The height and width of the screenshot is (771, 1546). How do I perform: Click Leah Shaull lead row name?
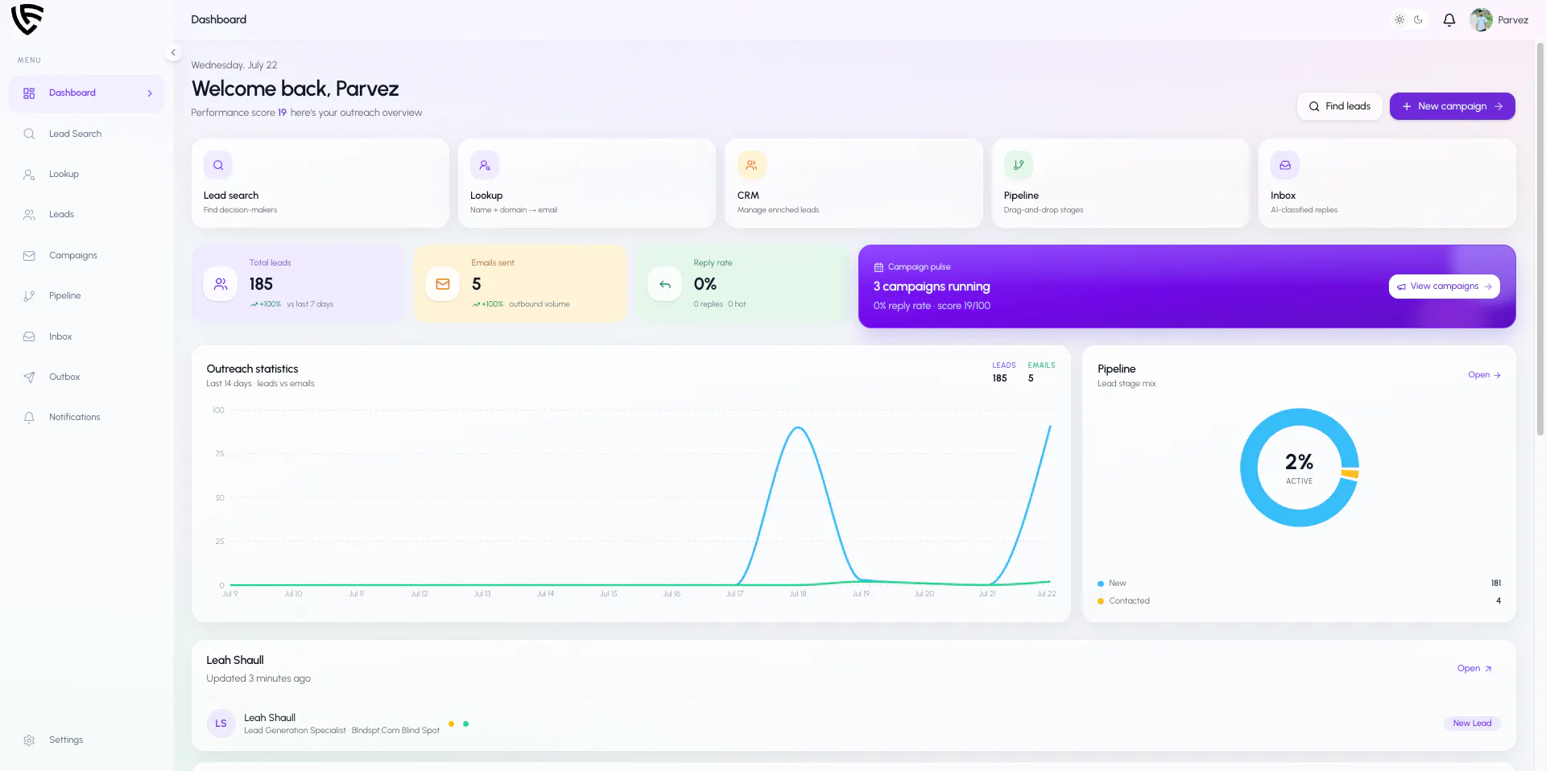(270, 718)
